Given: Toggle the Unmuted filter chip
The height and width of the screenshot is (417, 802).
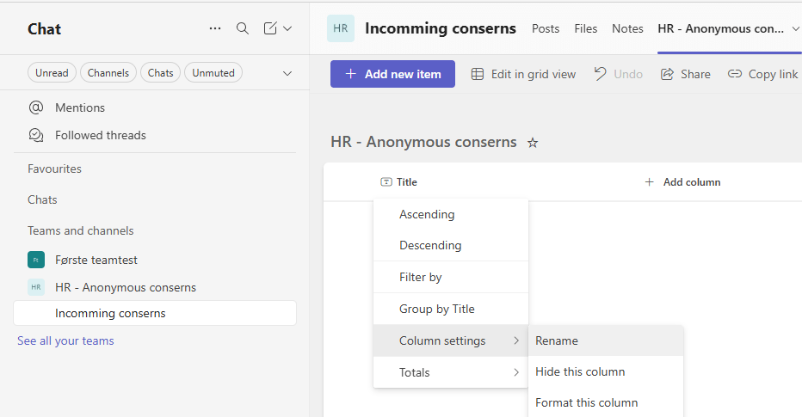Looking at the screenshot, I should point(213,73).
